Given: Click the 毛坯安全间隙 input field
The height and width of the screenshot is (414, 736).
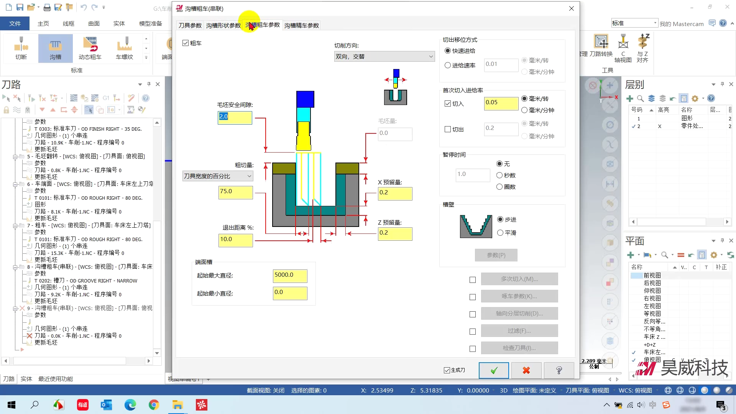Looking at the screenshot, I should click(x=235, y=117).
